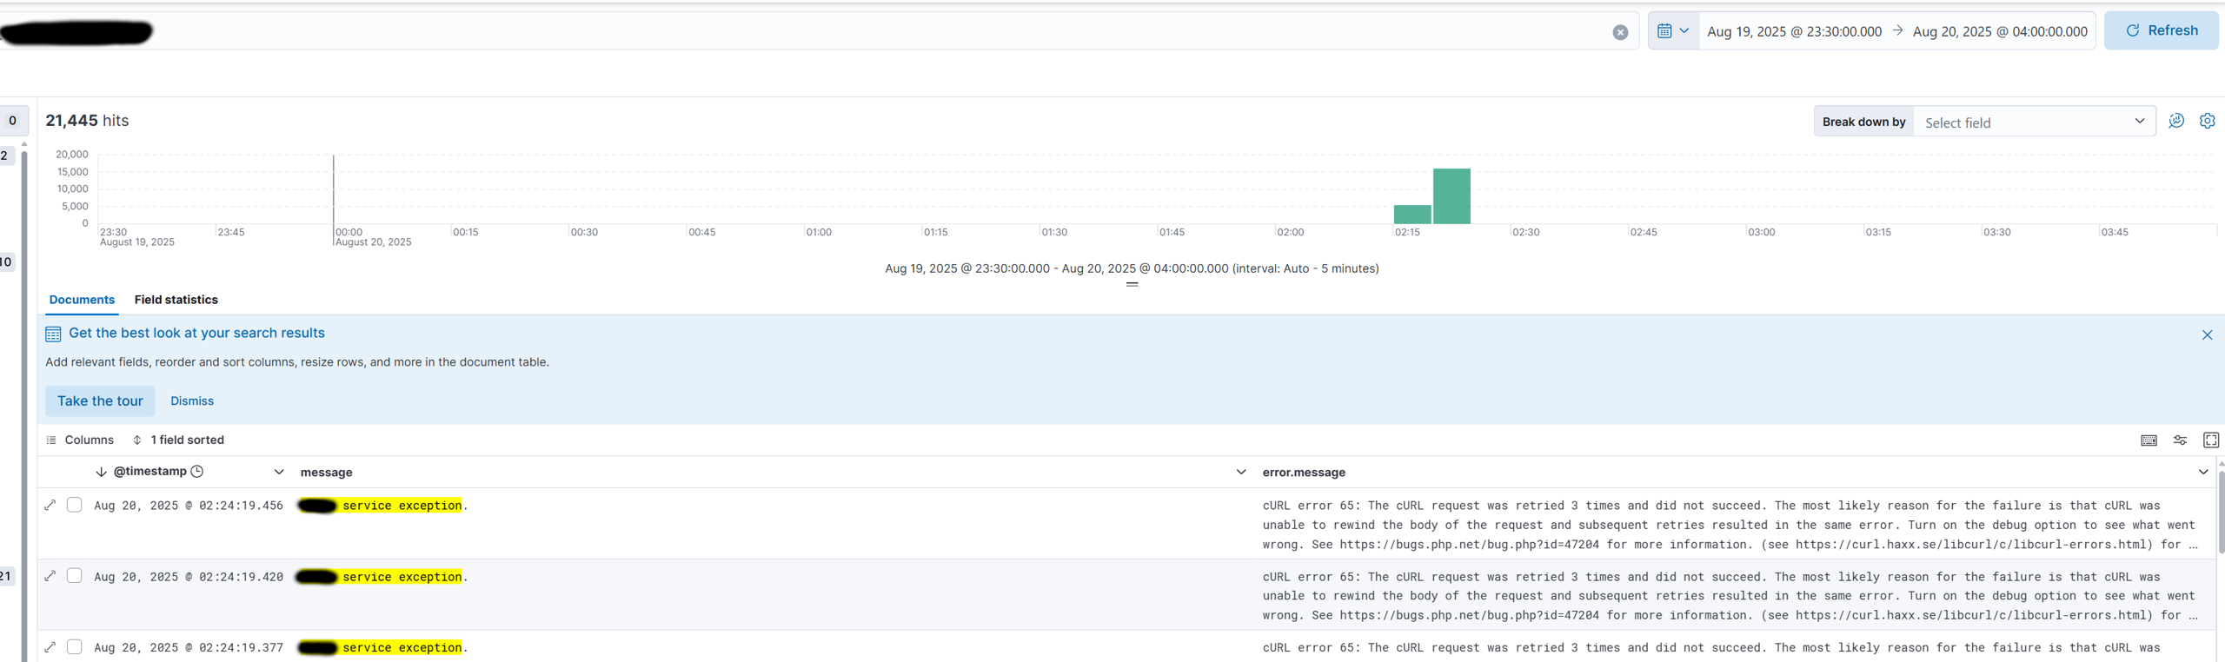This screenshot has width=2225, height=662.
Task: Open table display options icon
Action: click(x=2180, y=440)
